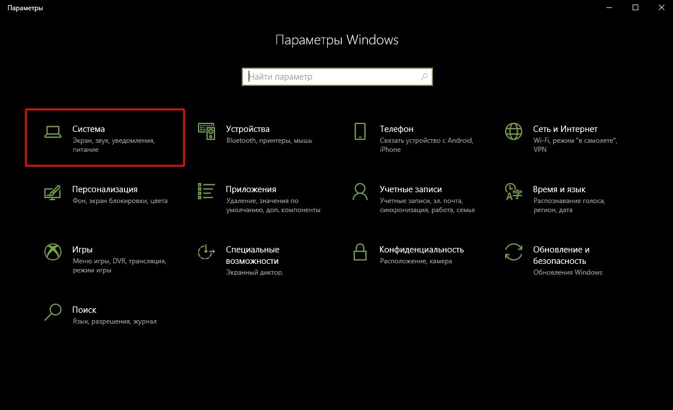Click 'Связать устройство с Android, iPhone' text
673x410 pixels.
(427, 145)
